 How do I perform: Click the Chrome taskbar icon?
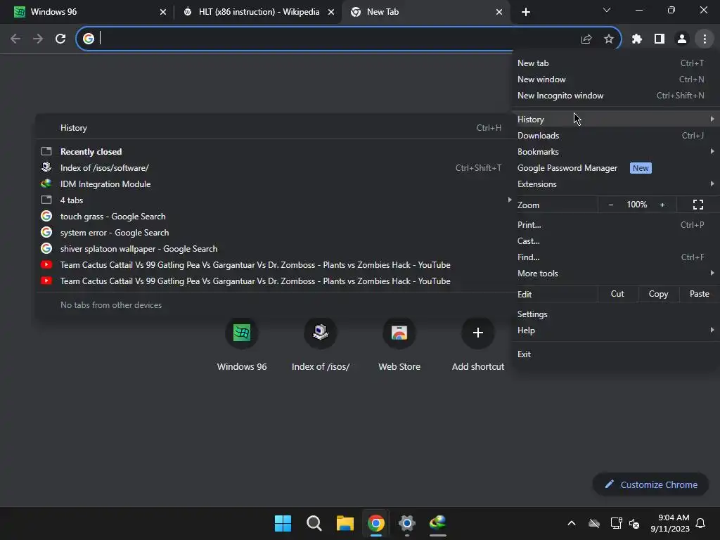click(x=375, y=523)
